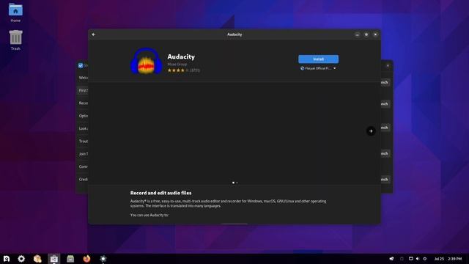Select the Credi... item in background sidebar
This screenshot has height=264, width=469.
[83, 179]
